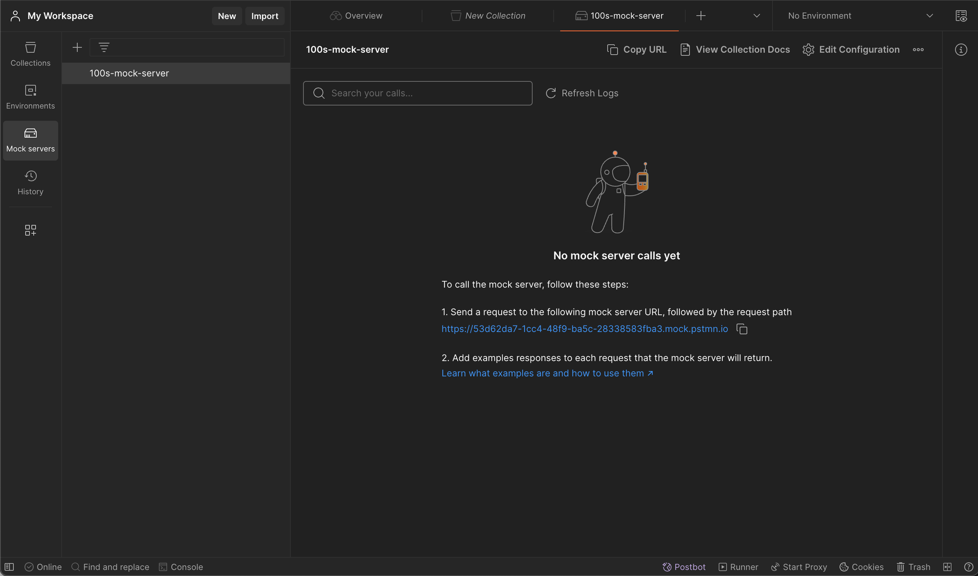Screen dimensions: 978x576
Task: Open the Learn what examples are link
Action: [547, 373]
